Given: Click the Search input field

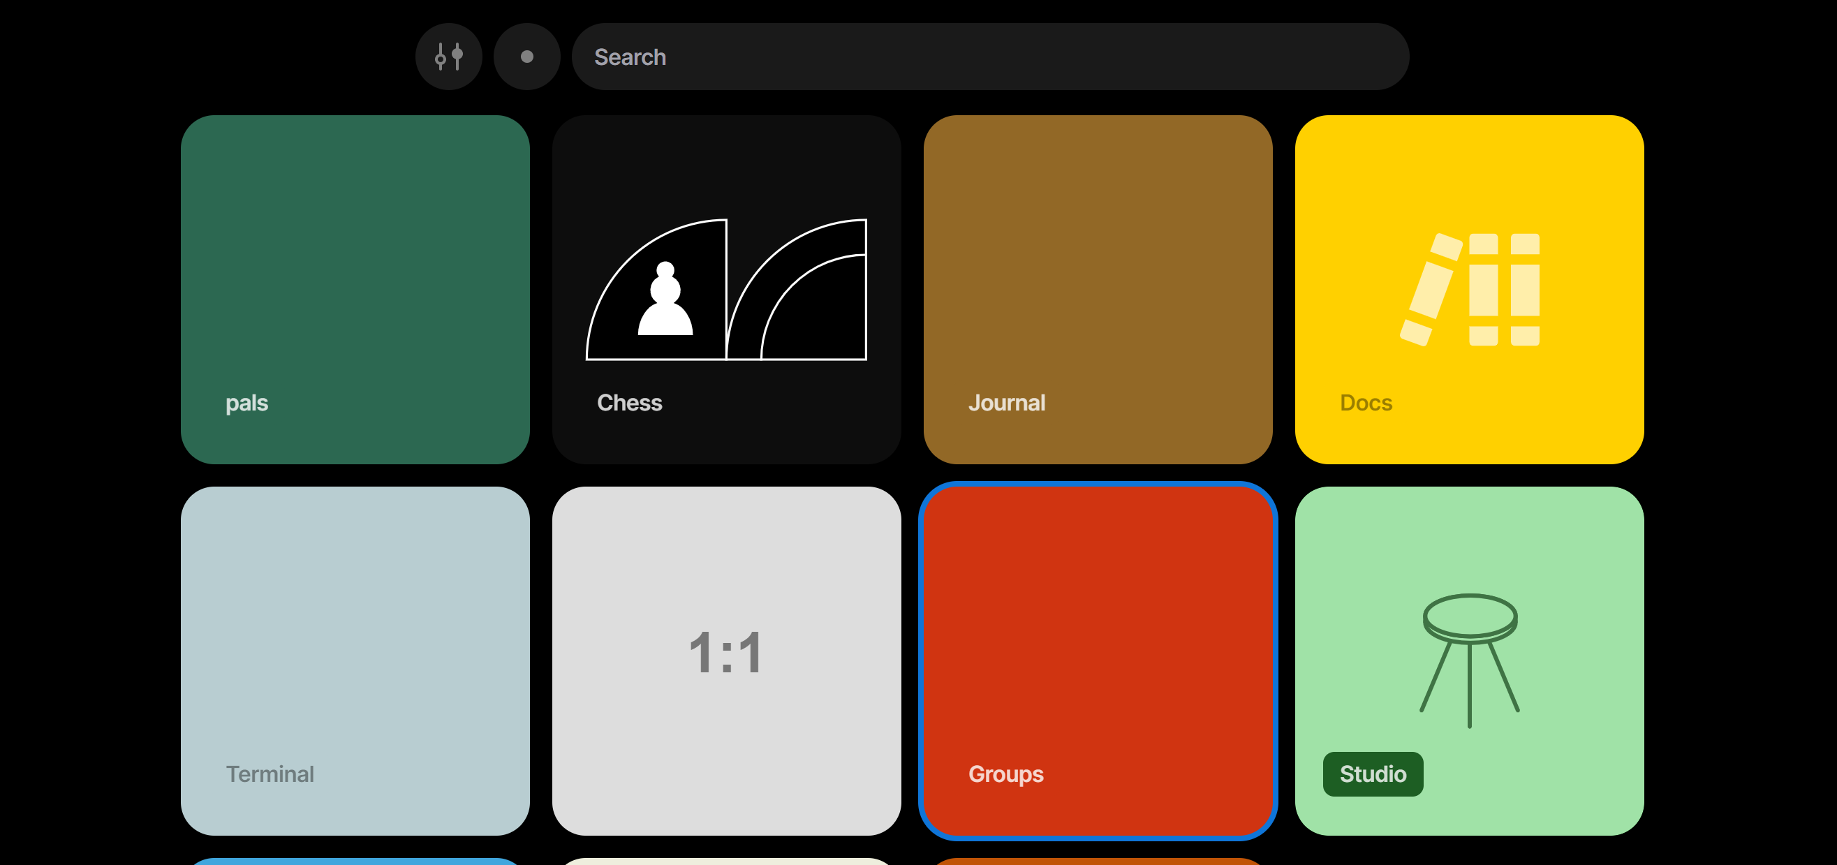Looking at the screenshot, I should tap(990, 57).
